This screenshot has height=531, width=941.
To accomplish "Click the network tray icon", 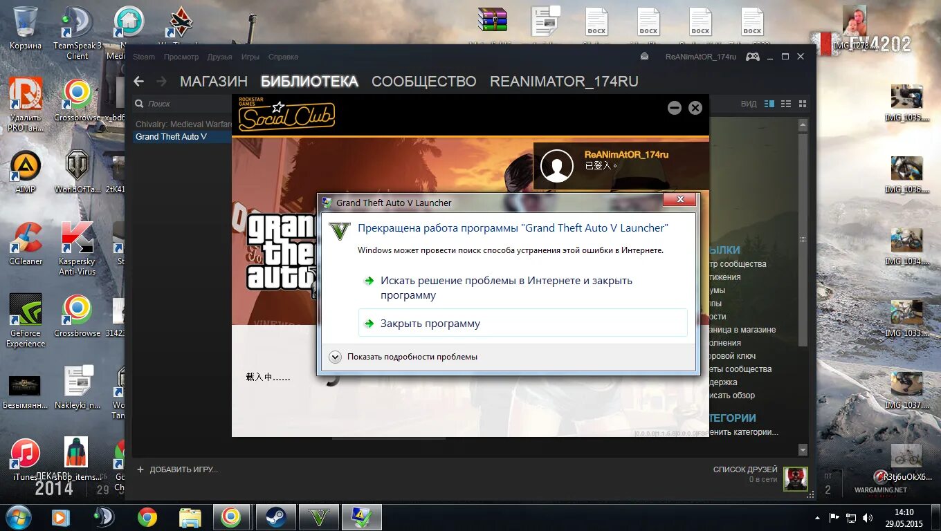I will click(x=851, y=518).
